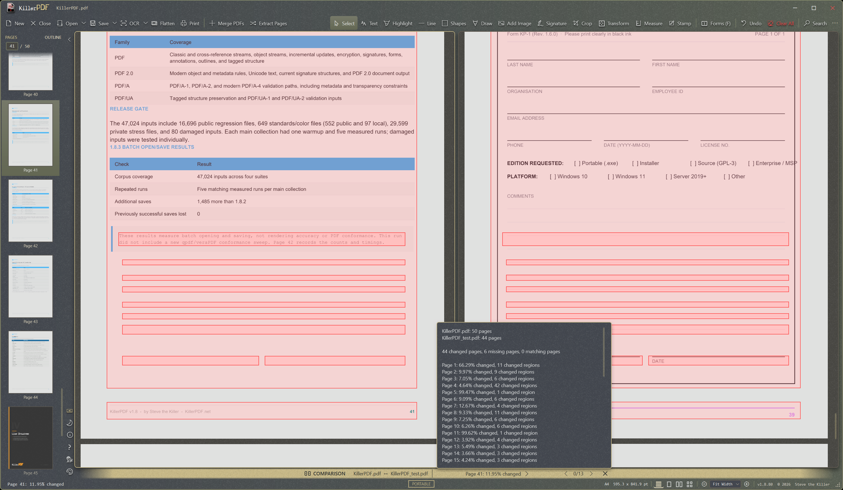843x490 pixels.
Task: Zoom in with the plus icon
Action: [747, 484]
